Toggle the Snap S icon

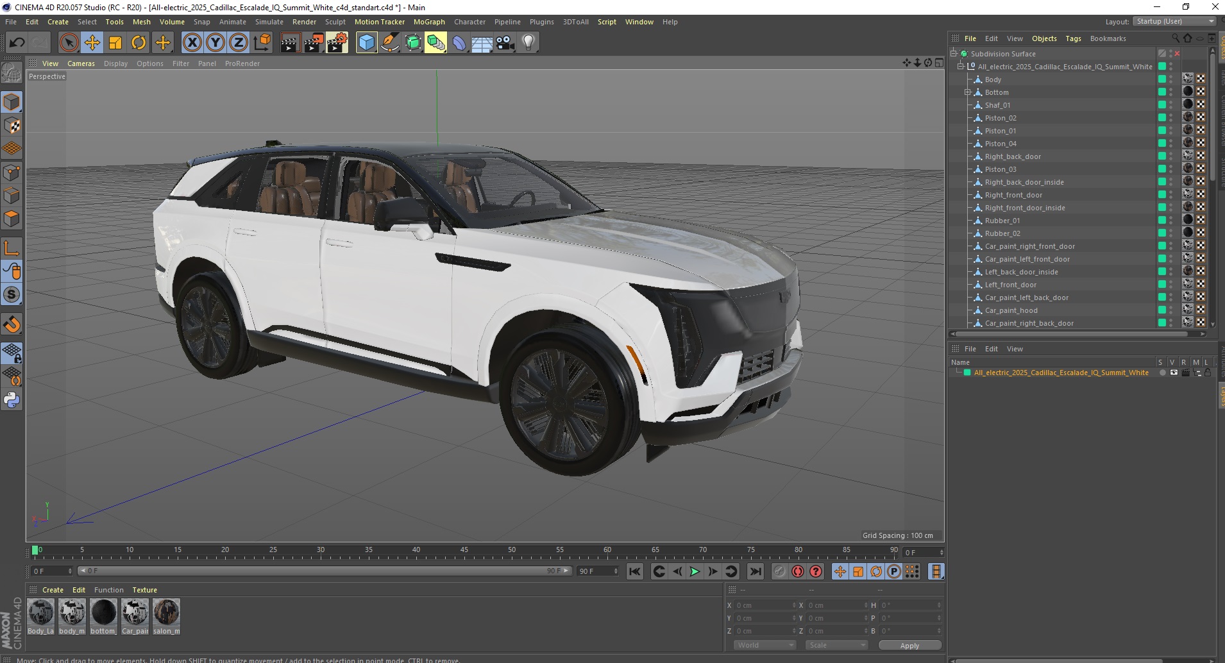click(x=12, y=295)
